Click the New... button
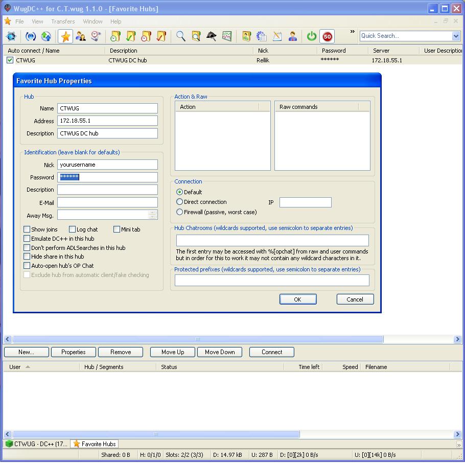 (x=27, y=352)
